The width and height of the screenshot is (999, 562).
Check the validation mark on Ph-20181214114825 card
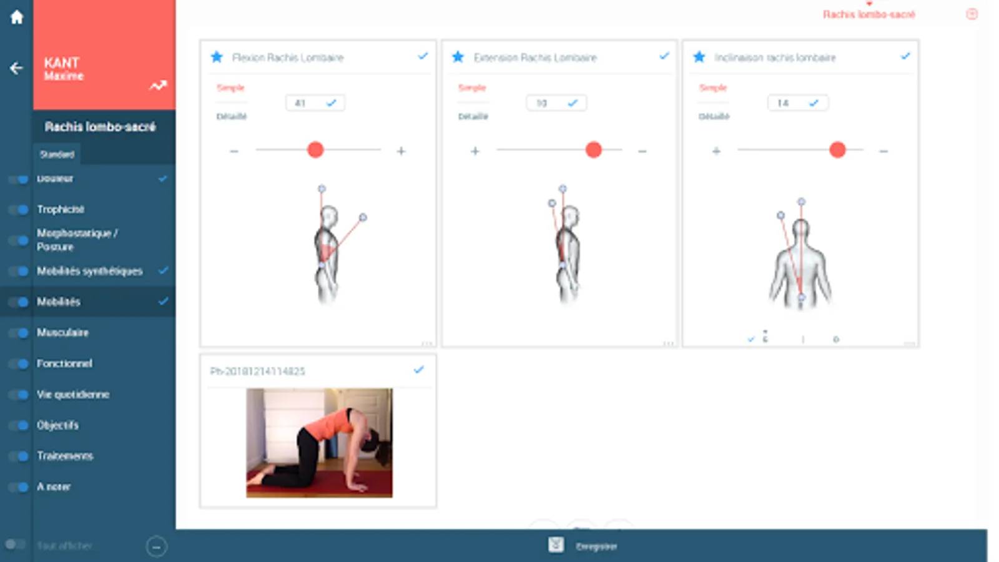[x=418, y=370]
